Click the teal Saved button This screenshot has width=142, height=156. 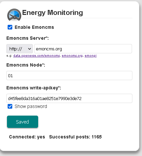[x=23, y=122]
